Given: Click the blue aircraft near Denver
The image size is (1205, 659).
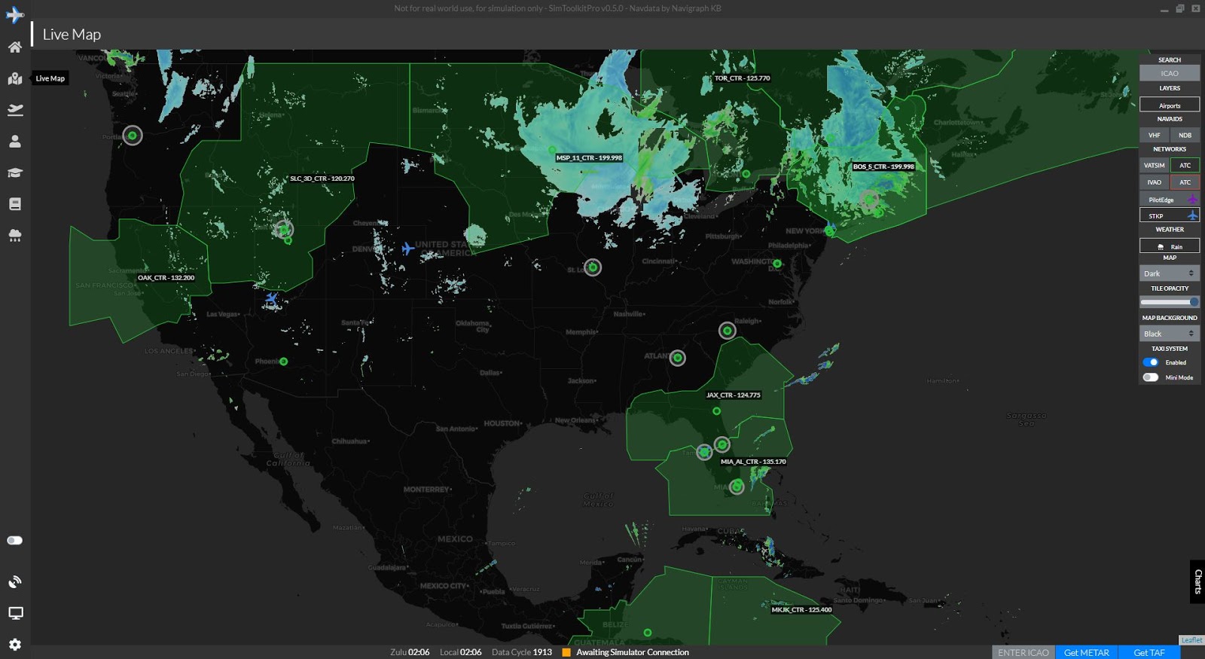Looking at the screenshot, I should 407,249.
